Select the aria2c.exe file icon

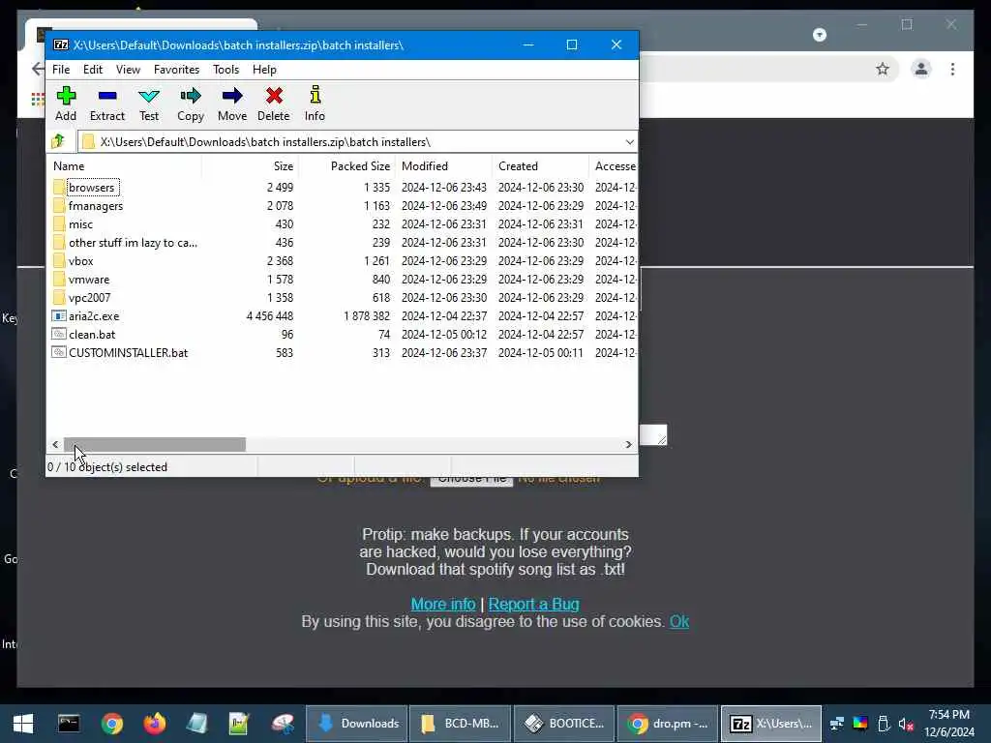click(x=59, y=316)
